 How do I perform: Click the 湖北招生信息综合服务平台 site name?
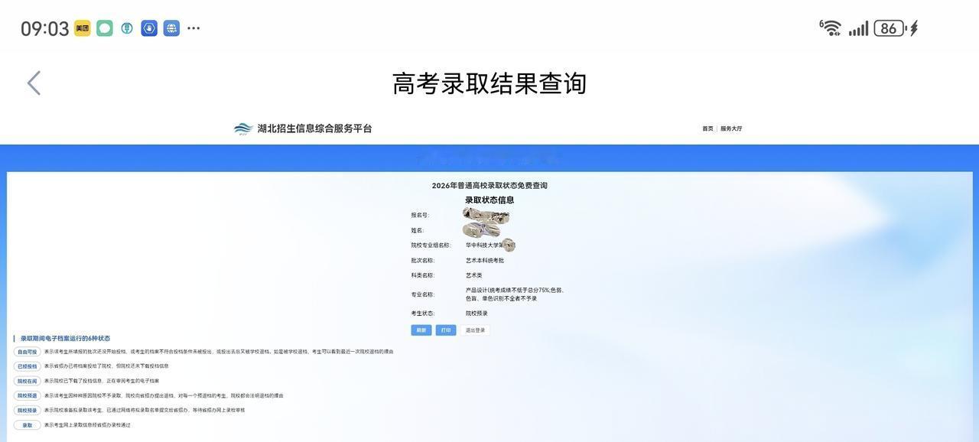pyautogui.click(x=314, y=128)
